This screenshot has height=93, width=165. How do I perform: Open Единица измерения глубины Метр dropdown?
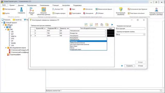(144, 34)
